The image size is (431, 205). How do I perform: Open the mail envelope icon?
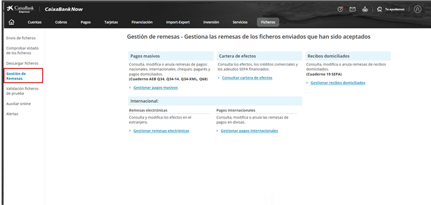353,9
